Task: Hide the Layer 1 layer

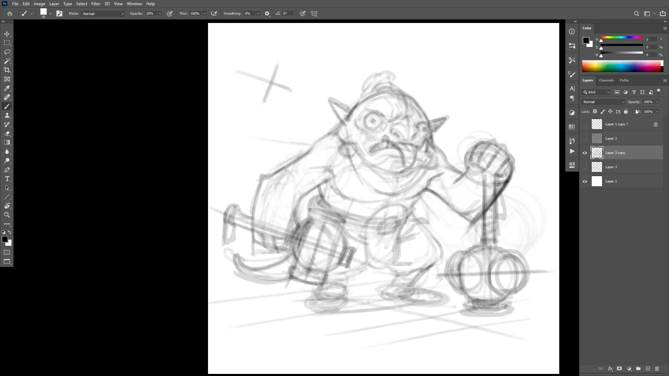Action: (585, 181)
